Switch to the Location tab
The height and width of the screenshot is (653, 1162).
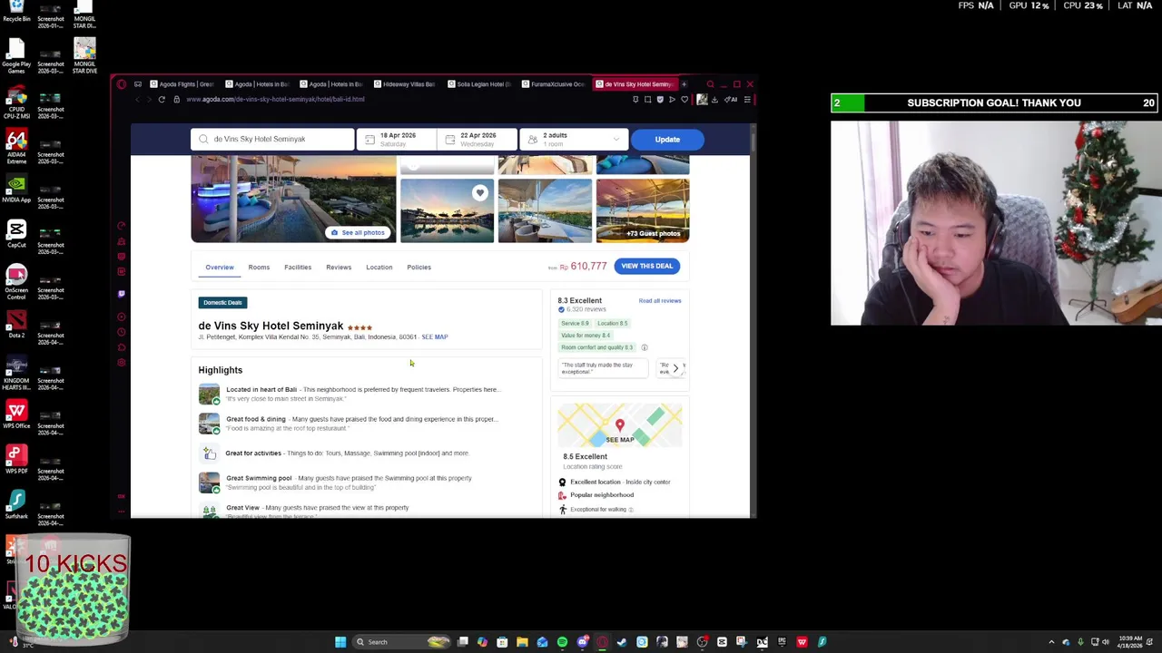point(379,268)
